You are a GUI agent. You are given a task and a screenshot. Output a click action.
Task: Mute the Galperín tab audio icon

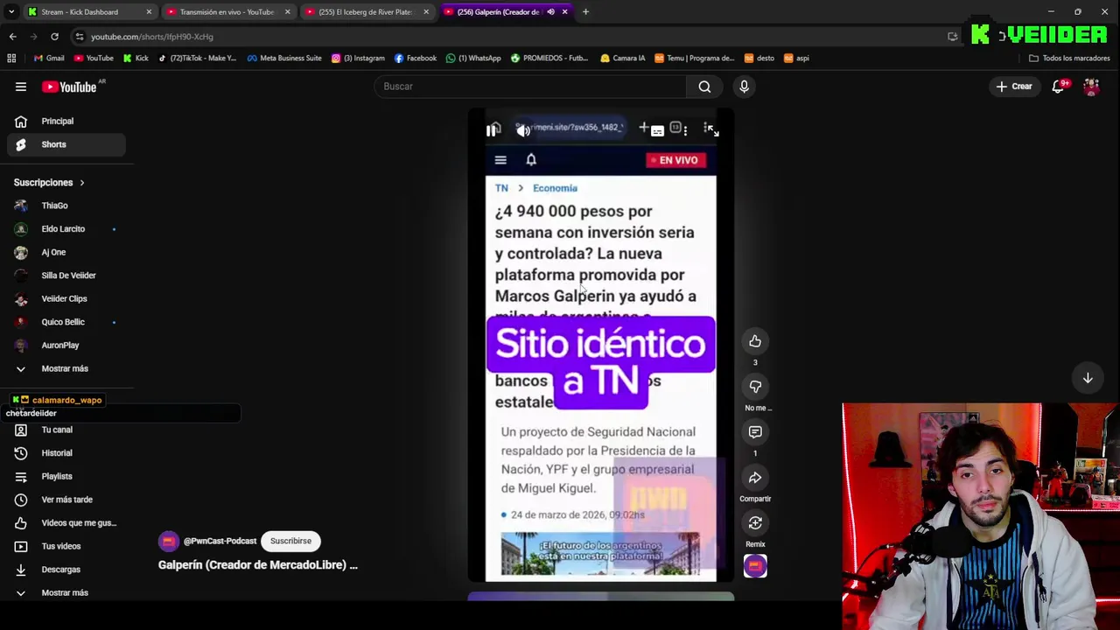click(550, 12)
